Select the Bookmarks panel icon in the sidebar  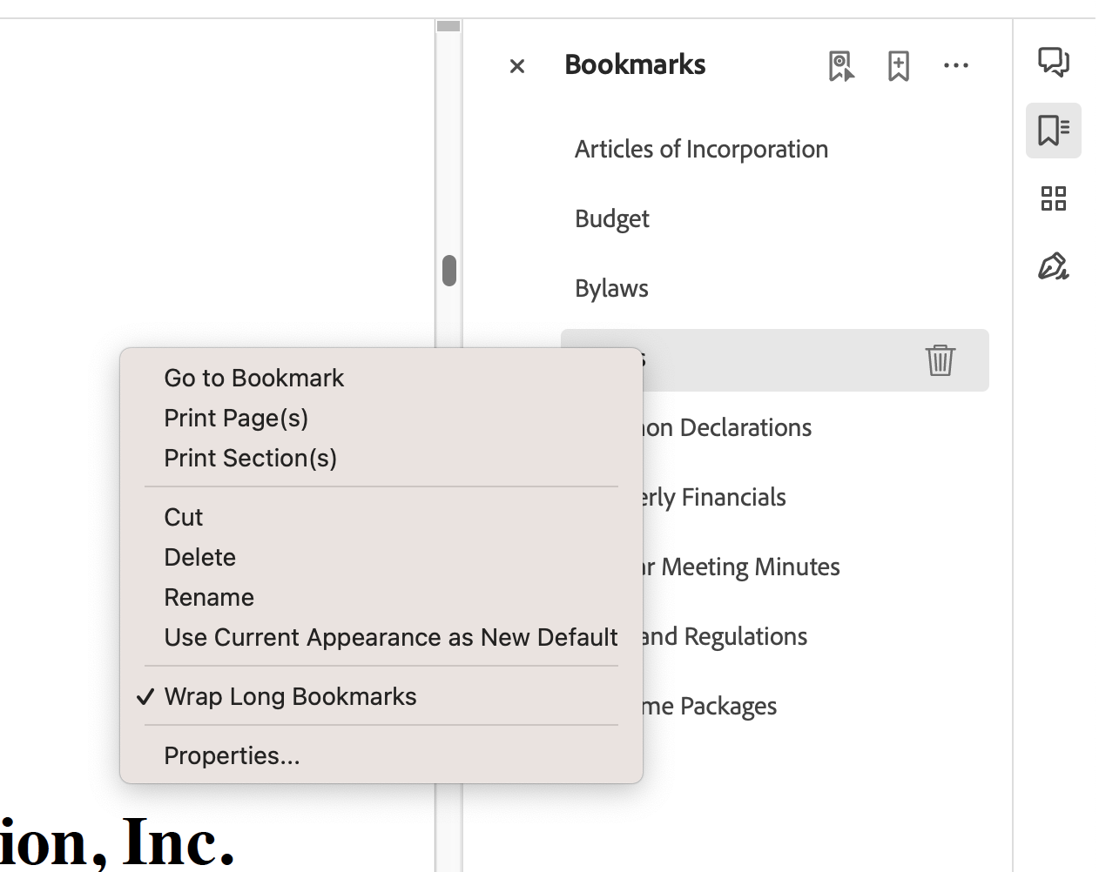(1053, 130)
